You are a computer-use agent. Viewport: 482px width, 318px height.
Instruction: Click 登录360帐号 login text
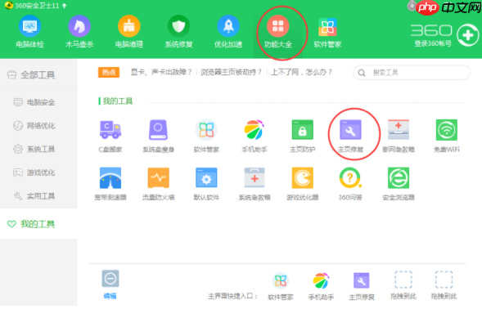click(433, 43)
